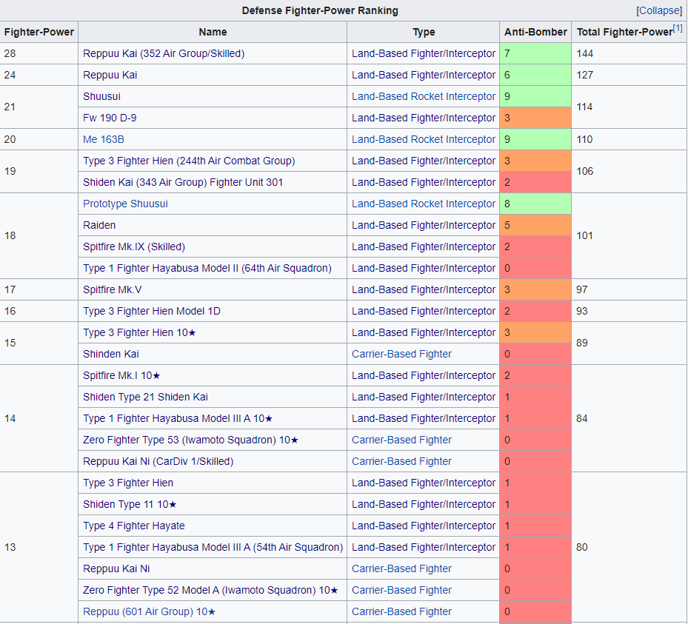Open Type 1 Fighter Hayabusa Model II (64th Air Squadron)
This screenshot has width=688, height=624.
pyautogui.click(x=207, y=269)
